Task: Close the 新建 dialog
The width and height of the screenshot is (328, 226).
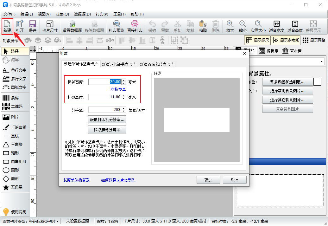Action: pyautogui.click(x=244, y=54)
